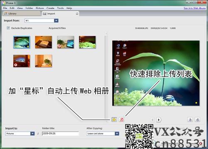Open the Tools menu

coord(60,8)
